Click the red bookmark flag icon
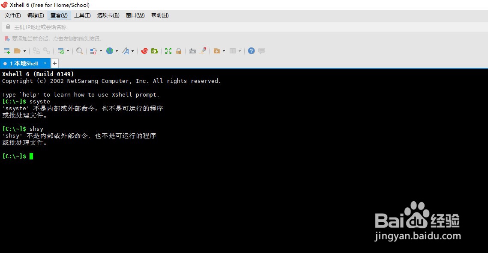The width and height of the screenshot is (488, 253). 7,39
